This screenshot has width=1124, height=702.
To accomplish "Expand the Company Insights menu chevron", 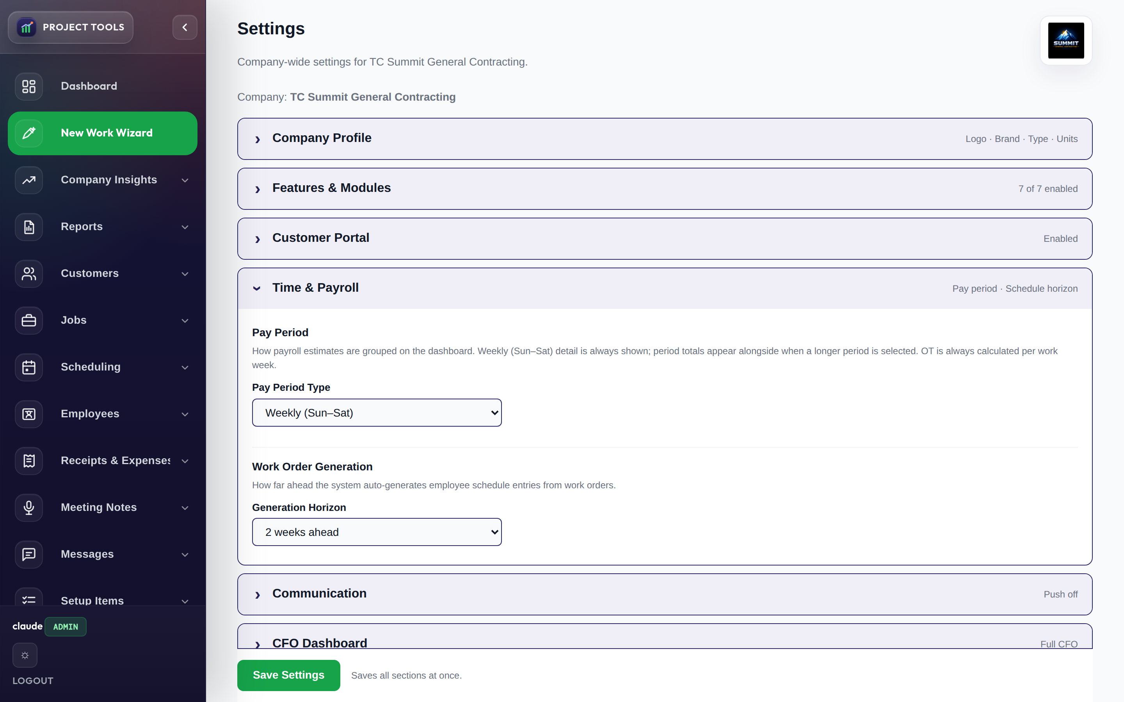I will pyautogui.click(x=185, y=180).
